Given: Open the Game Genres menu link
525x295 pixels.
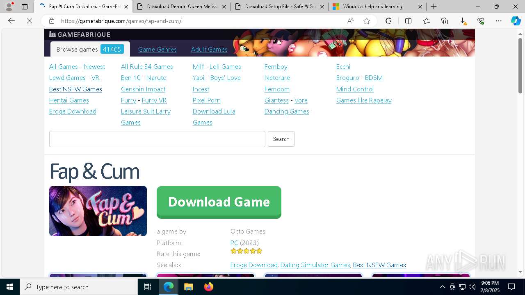Looking at the screenshot, I should click(x=157, y=49).
